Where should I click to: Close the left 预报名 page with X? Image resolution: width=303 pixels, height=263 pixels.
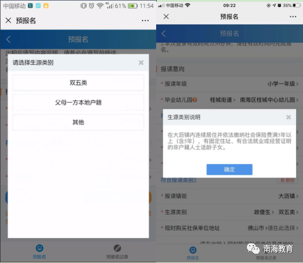(x=8, y=20)
